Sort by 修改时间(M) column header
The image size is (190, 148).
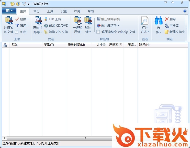click(x=79, y=45)
